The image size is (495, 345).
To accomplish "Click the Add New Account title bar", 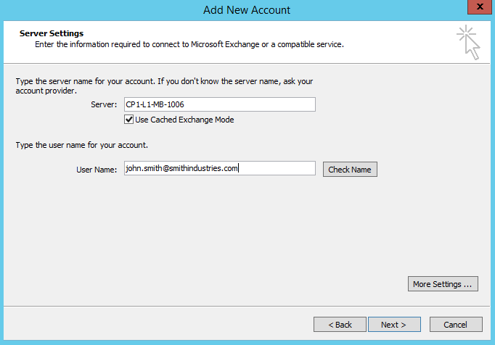I will coord(247,9).
